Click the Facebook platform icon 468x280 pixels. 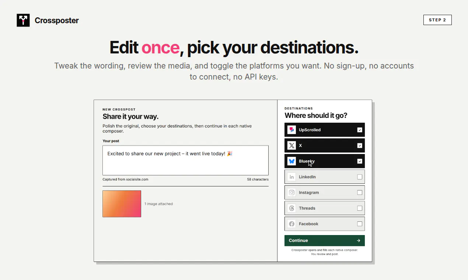coord(292,224)
